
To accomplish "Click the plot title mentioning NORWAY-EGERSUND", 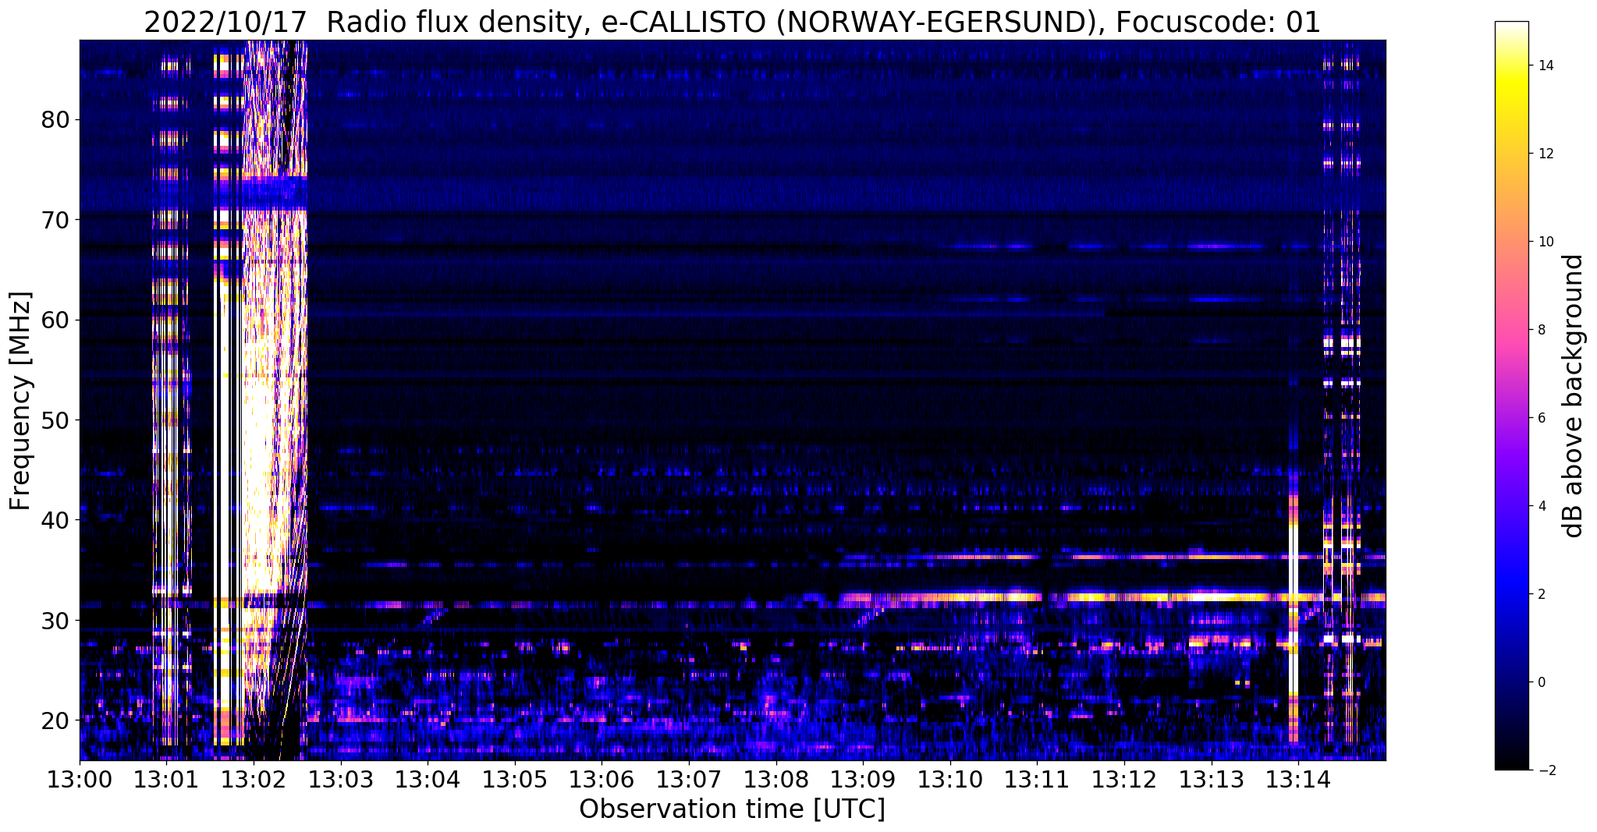I will pyautogui.click(x=732, y=22).
